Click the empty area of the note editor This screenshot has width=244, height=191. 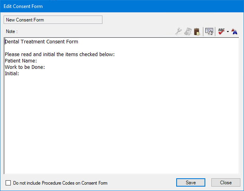pyautogui.click(x=120, y=127)
